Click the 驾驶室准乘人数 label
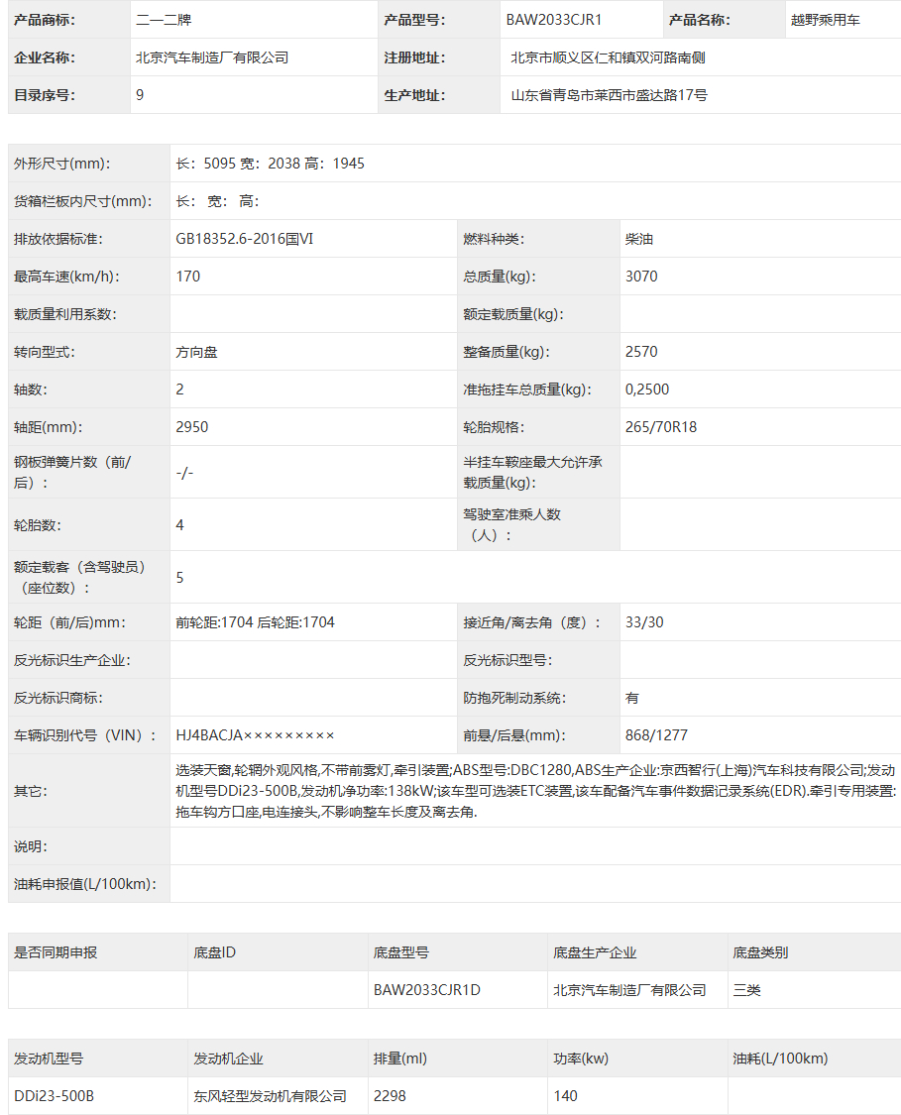 [512, 524]
